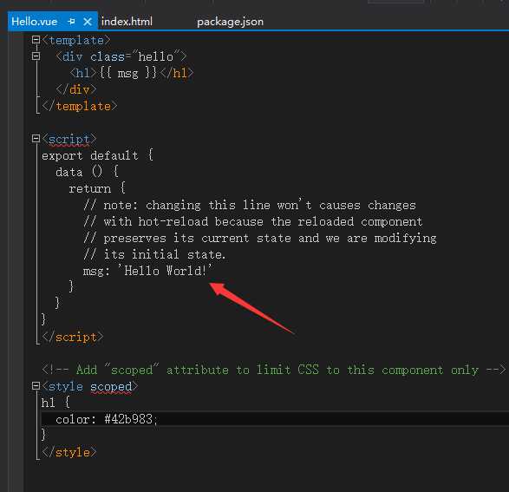509x492 pixels.
Task: Place cursor on 'export default {' line
Action: [97, 155]
